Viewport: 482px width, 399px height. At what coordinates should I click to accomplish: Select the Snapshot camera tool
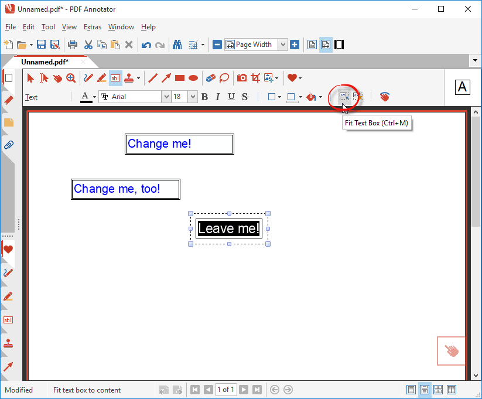241,78
